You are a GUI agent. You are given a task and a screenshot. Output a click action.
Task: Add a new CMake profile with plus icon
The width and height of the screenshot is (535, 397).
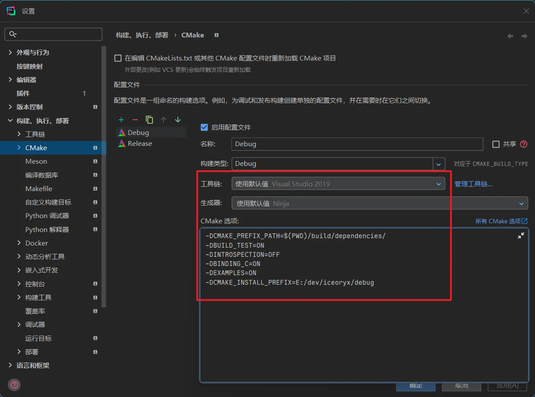[x=121, y=120]
